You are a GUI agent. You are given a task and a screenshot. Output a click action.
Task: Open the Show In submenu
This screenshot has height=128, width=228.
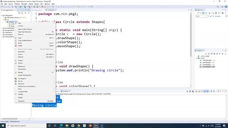(35, 34)
